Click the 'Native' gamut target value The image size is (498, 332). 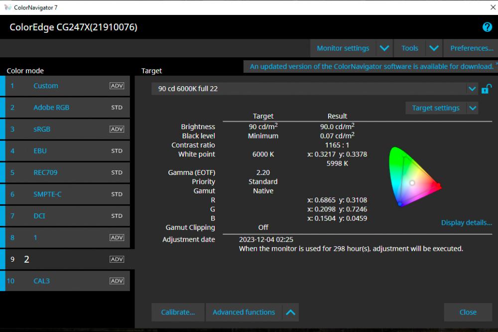(263, 191)
